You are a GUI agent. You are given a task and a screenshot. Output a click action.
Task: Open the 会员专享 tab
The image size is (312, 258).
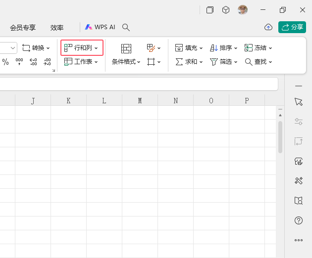[x=23, y=27]
